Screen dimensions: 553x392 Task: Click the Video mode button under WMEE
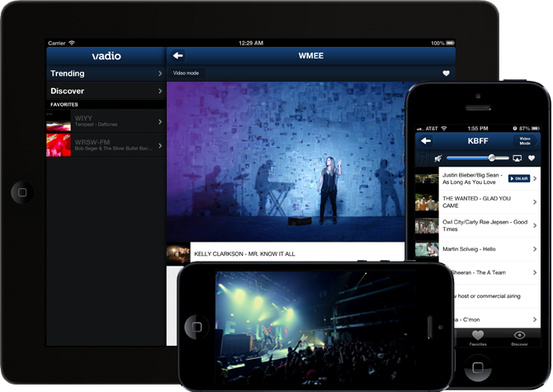tap(186, 73)
